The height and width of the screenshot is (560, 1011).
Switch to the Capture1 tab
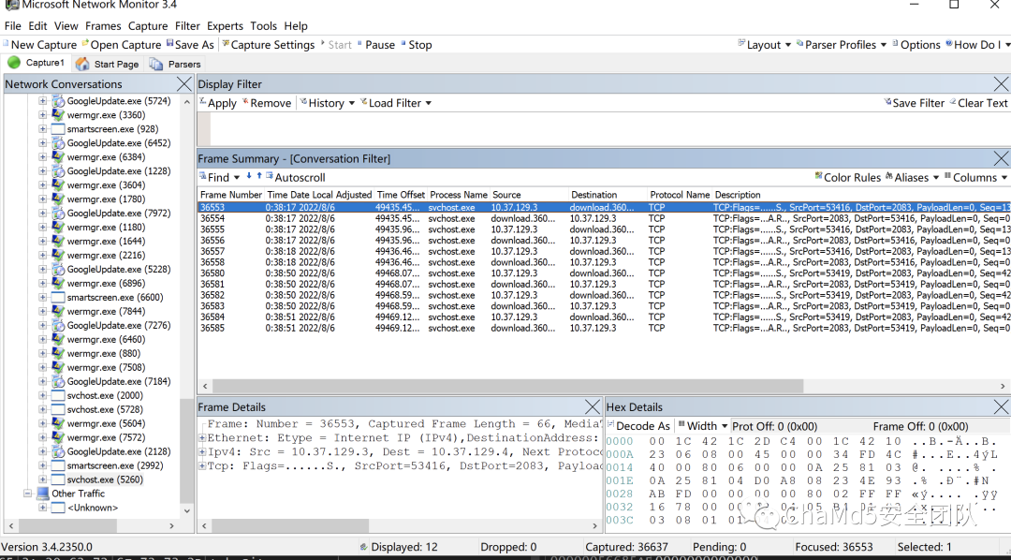pos(37,64)
